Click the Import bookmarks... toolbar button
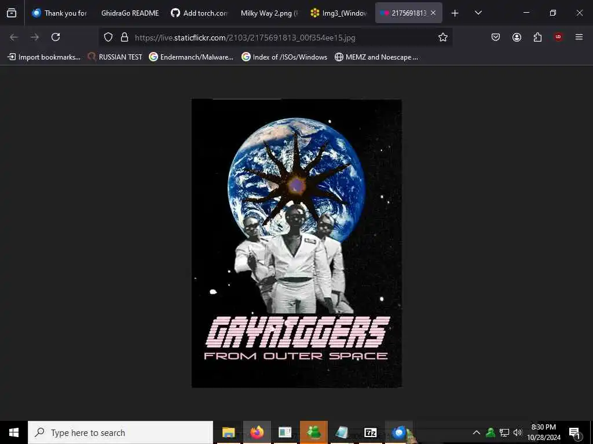 (44, 57)
